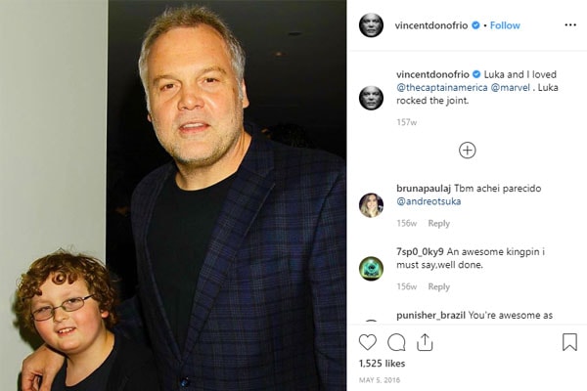Save the post with the bookmark icon
This screenshot has height=391, width=587.
coord(569,342)
